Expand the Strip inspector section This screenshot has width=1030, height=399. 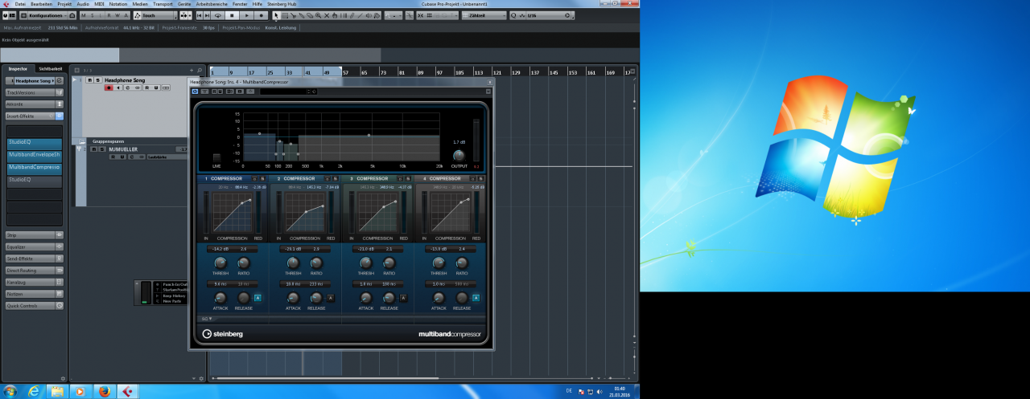click(35, 235)
